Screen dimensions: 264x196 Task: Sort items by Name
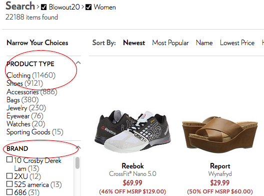[x=204, y=43]
